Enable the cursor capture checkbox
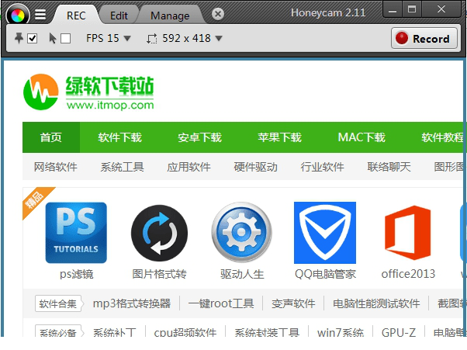Screen dimensions: 467x350 (x=65, y=39)
